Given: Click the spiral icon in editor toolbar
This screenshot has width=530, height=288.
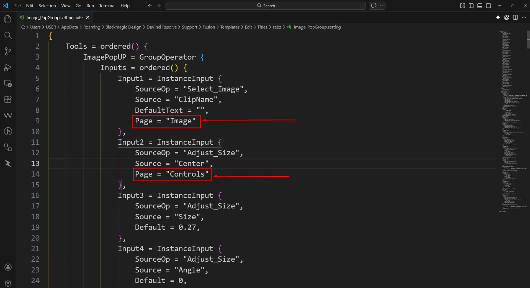Looking at the screenshot, I should click(x=506, y=17).
